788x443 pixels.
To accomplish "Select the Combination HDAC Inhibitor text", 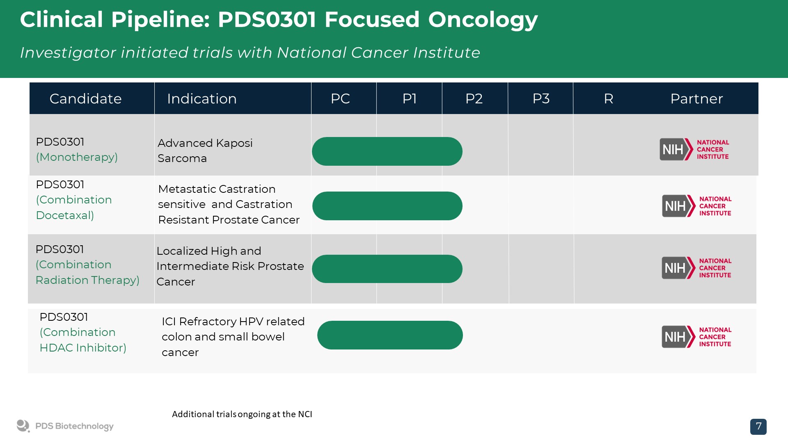I will tap(82, 340).
